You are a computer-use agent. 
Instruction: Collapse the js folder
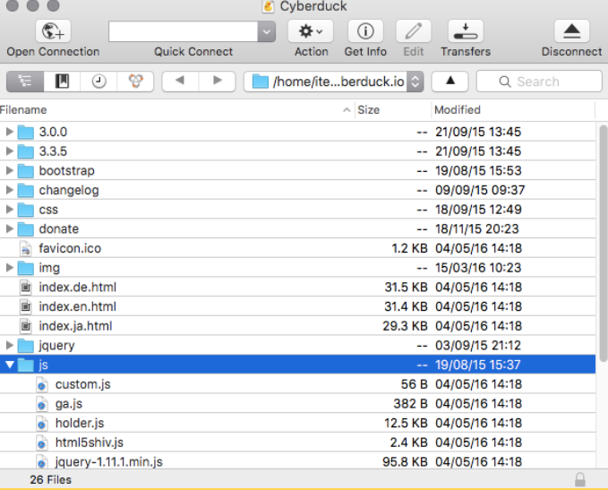(10, 365)
